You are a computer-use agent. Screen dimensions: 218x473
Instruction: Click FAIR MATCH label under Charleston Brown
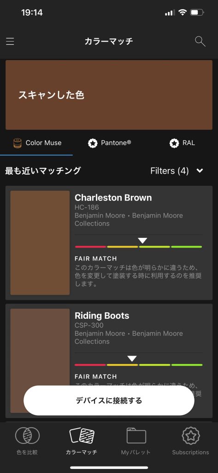pos(96,259)
